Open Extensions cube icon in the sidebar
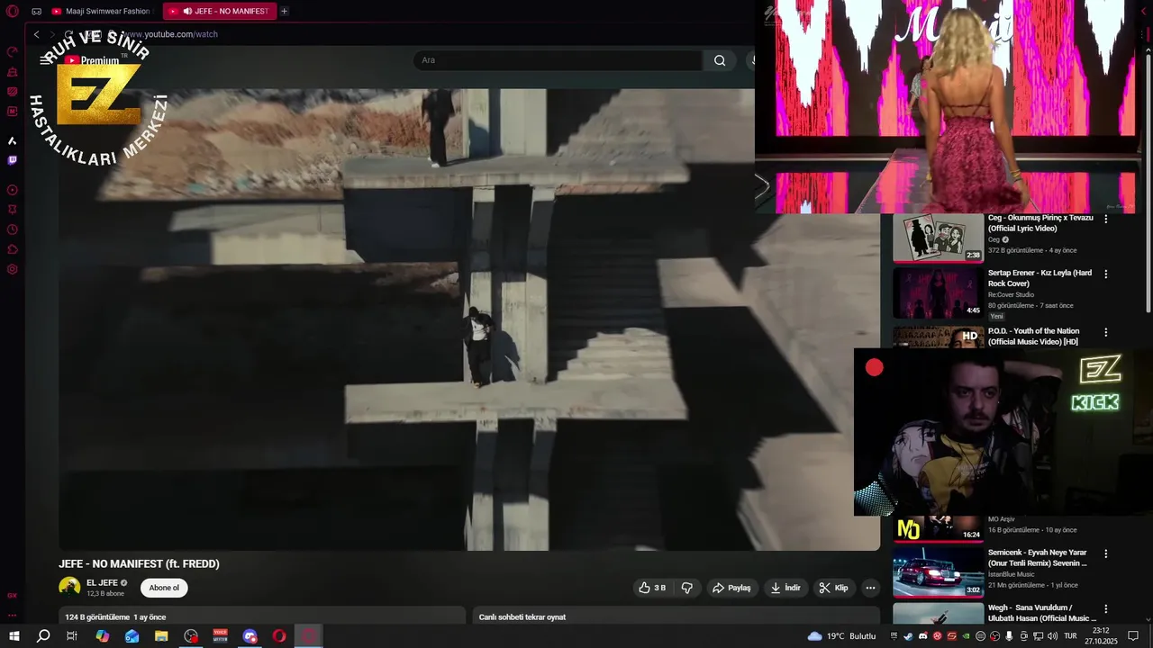This screenshot has height=648, width=1153. tap(13, 249)
